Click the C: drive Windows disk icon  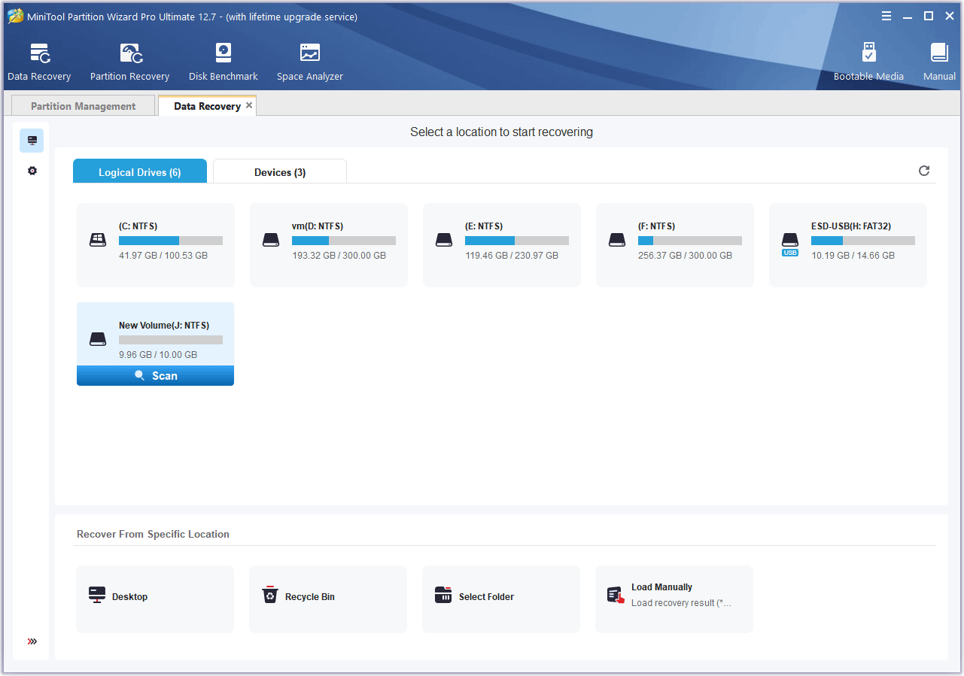point(98,240)
